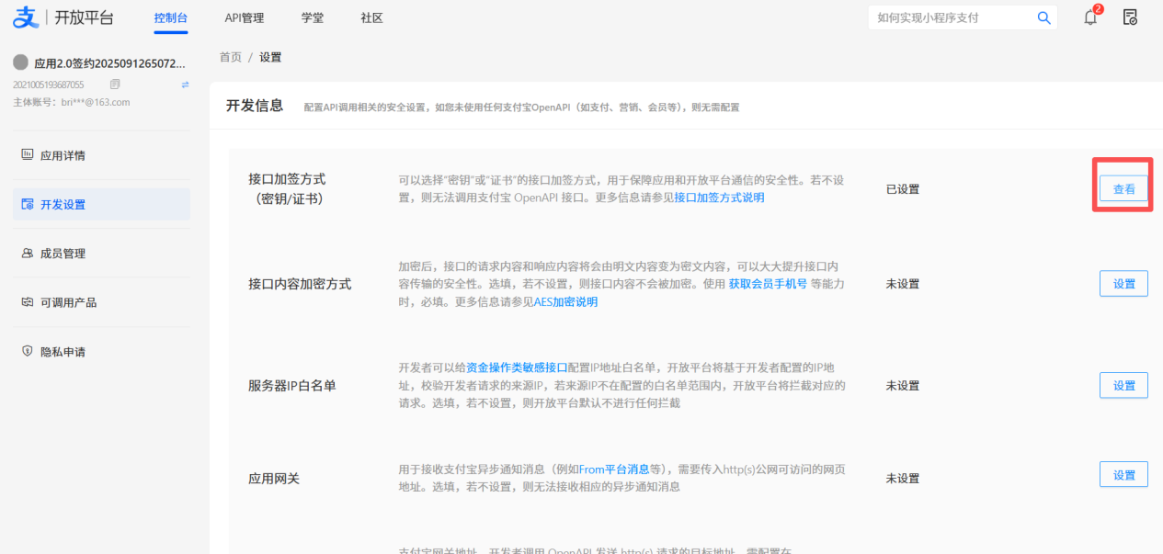Click the switch application arrows icon
This screenshot has width=1163, height=554.
(185, 85)
